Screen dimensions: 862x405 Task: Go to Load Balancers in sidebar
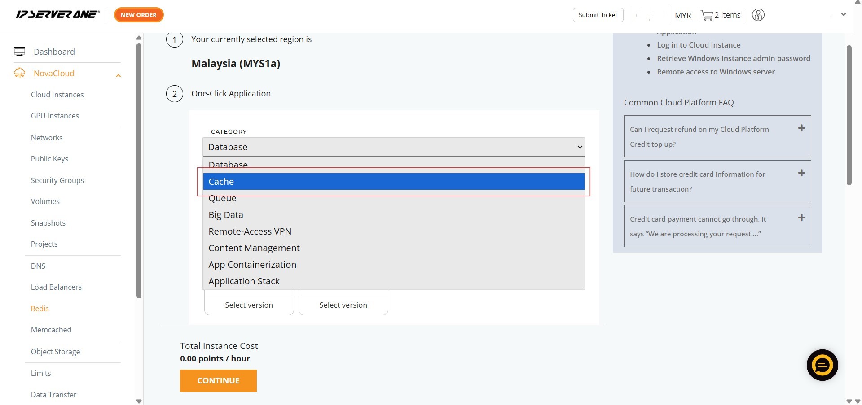pyautogui.click(x=56, y=287)
